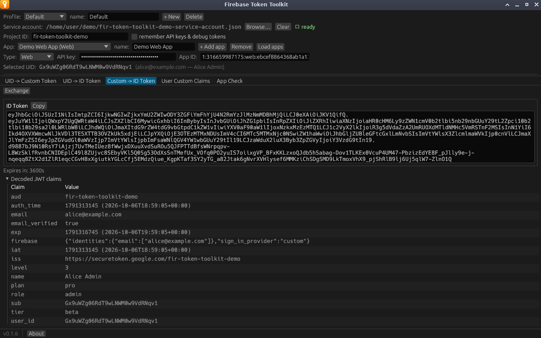Select the Custom -> ID Token tab
Viewport: 541px width, 338px height.
[x=131, y=81]
